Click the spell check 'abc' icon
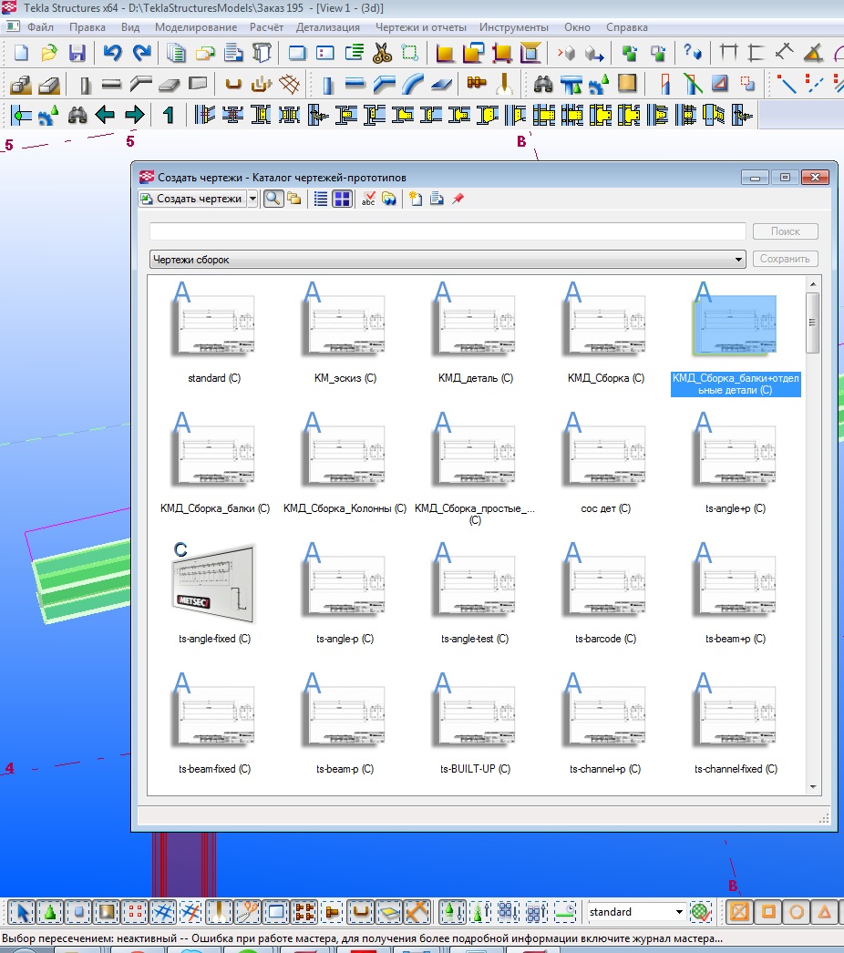844x953 pixels. pos(368,199)
